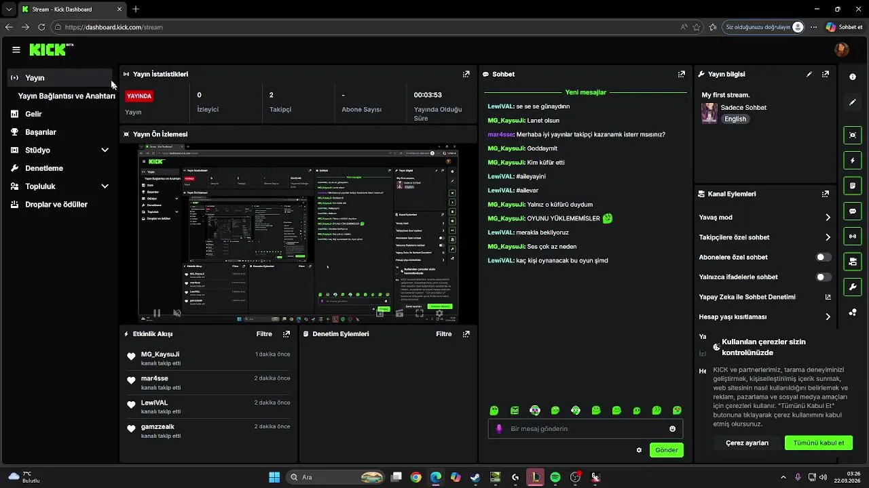Open Hesap yaşı kısıtlaması options chevron
The height and width of the screenshot is (488, 869).
pyautogui.click(x=828, y=317)
